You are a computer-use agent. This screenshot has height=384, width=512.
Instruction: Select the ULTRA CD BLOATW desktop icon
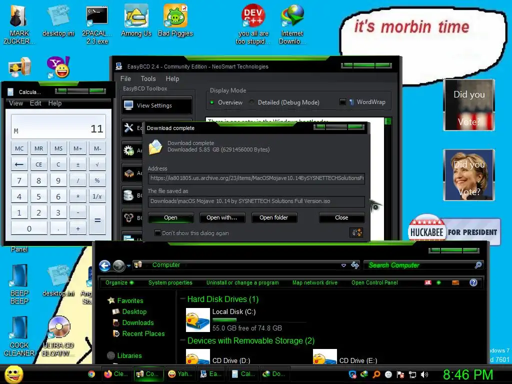58,336
